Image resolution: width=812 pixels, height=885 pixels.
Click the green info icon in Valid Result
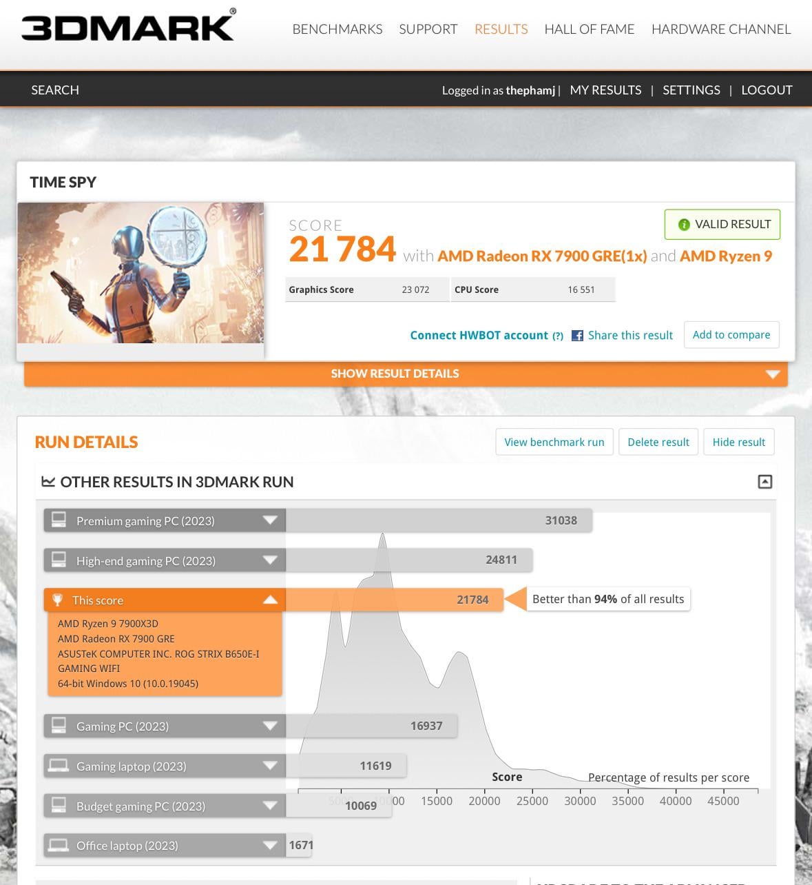(684, 225)
